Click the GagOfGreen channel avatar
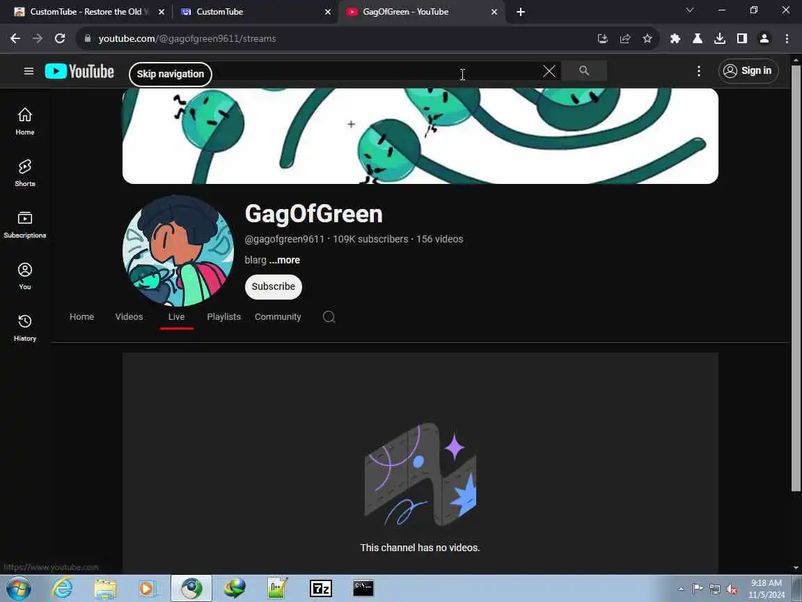This screenshot has width=802, height=602. click(x=178, y=250)
